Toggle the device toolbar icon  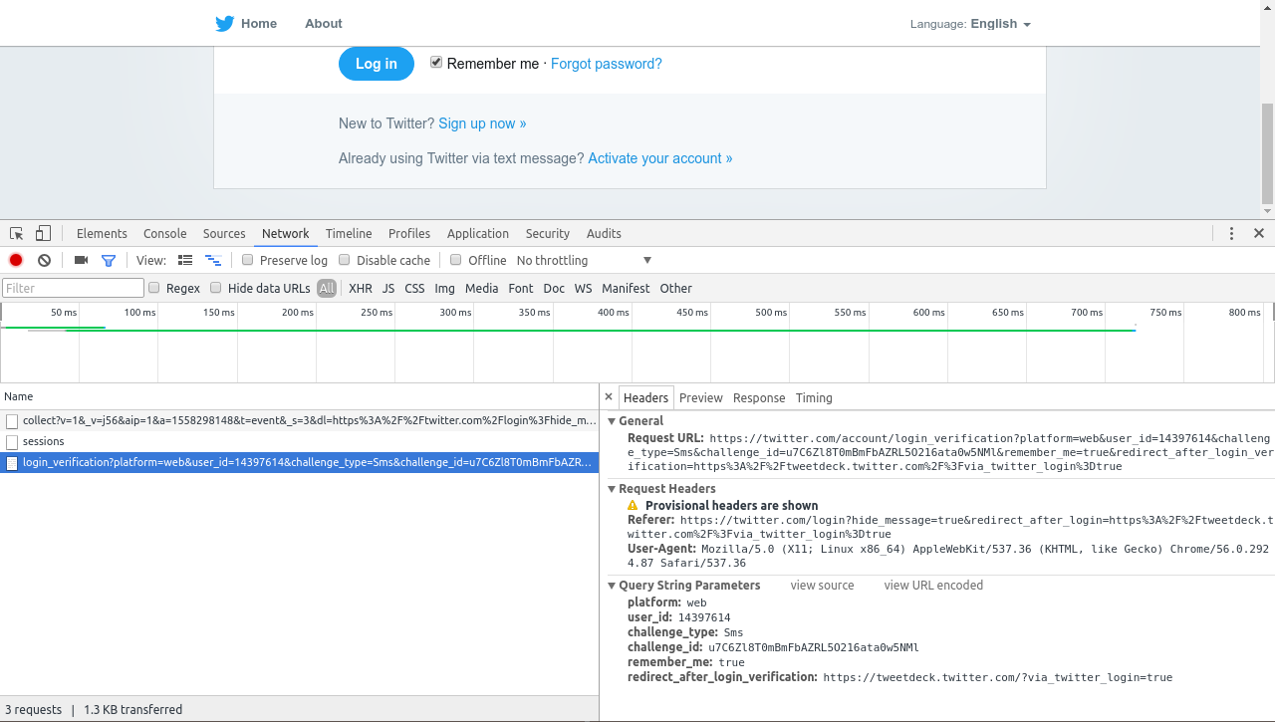43,233
